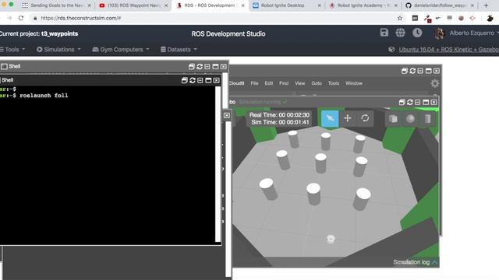Insert a cylinder shape in Gazebo
The image size is (499, 280).
click(x=428, y=119)
